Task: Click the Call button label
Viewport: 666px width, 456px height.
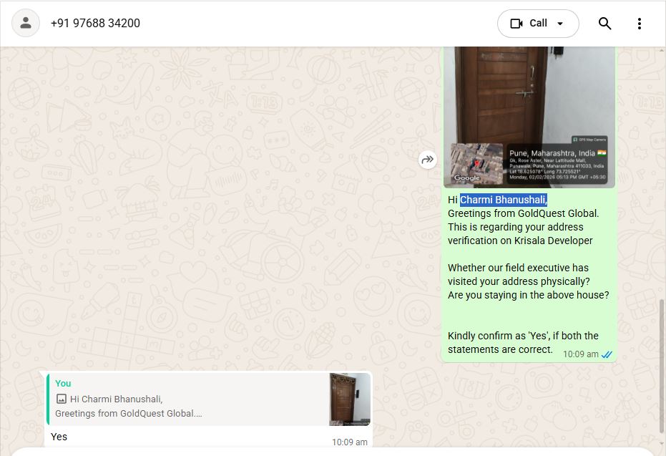Action: [538, 24]
